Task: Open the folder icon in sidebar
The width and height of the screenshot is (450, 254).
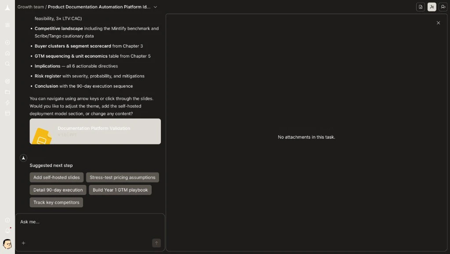Action: [7, 92]
